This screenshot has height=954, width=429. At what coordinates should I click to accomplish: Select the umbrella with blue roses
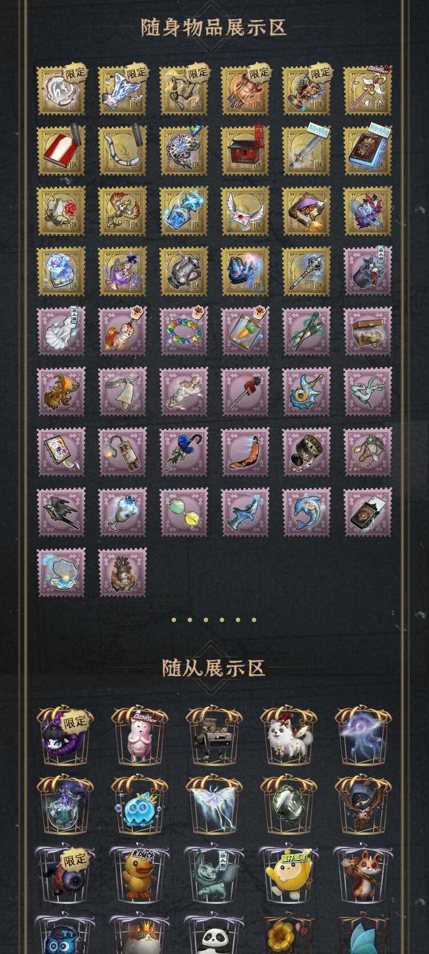(184, 452)
